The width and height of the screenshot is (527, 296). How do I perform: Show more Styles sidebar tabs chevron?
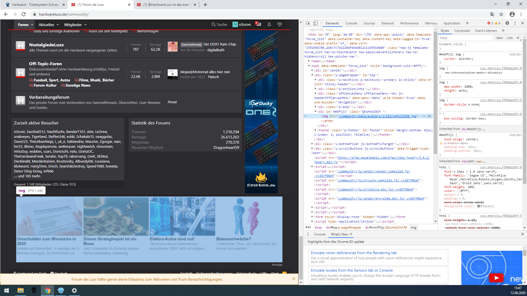click(x=503, y=31)
